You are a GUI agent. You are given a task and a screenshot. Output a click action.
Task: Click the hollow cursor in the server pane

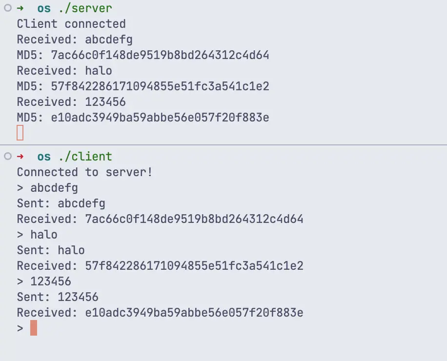pos(20,133)
